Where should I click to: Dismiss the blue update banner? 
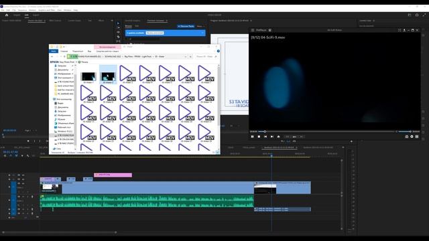[202, 33]
